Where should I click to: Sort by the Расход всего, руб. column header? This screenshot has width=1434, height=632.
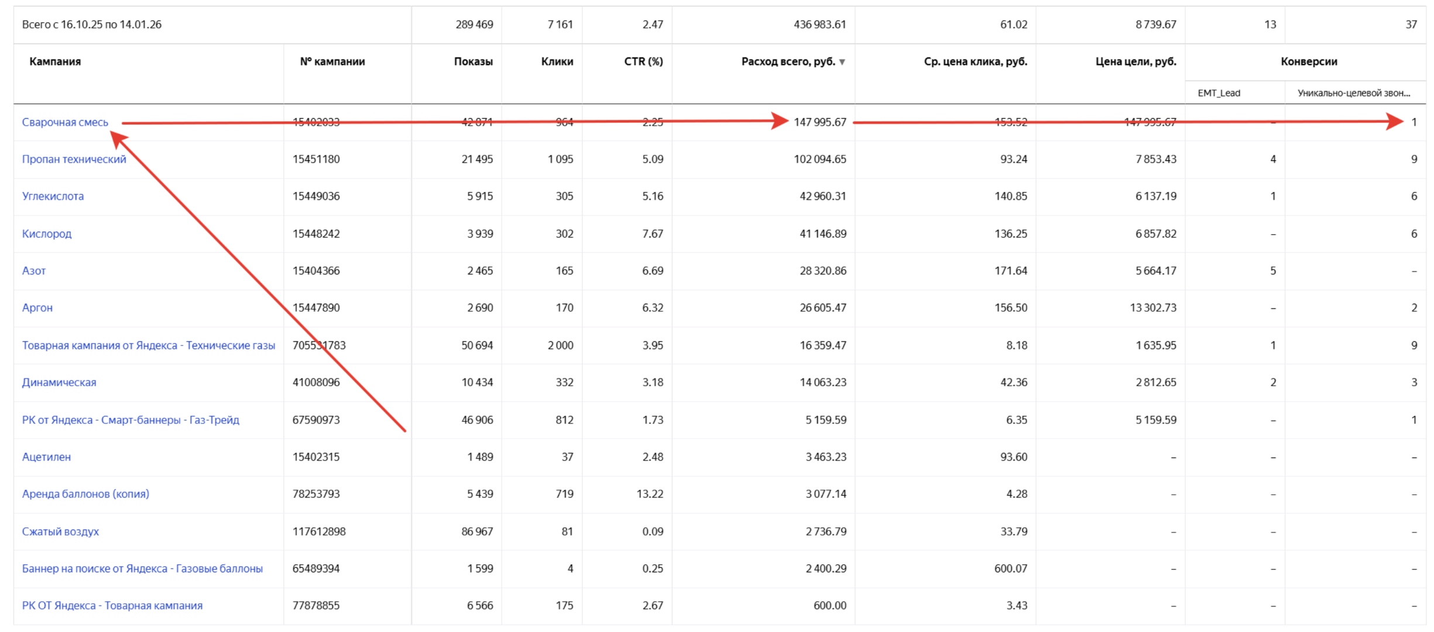[x=788, y=61]
